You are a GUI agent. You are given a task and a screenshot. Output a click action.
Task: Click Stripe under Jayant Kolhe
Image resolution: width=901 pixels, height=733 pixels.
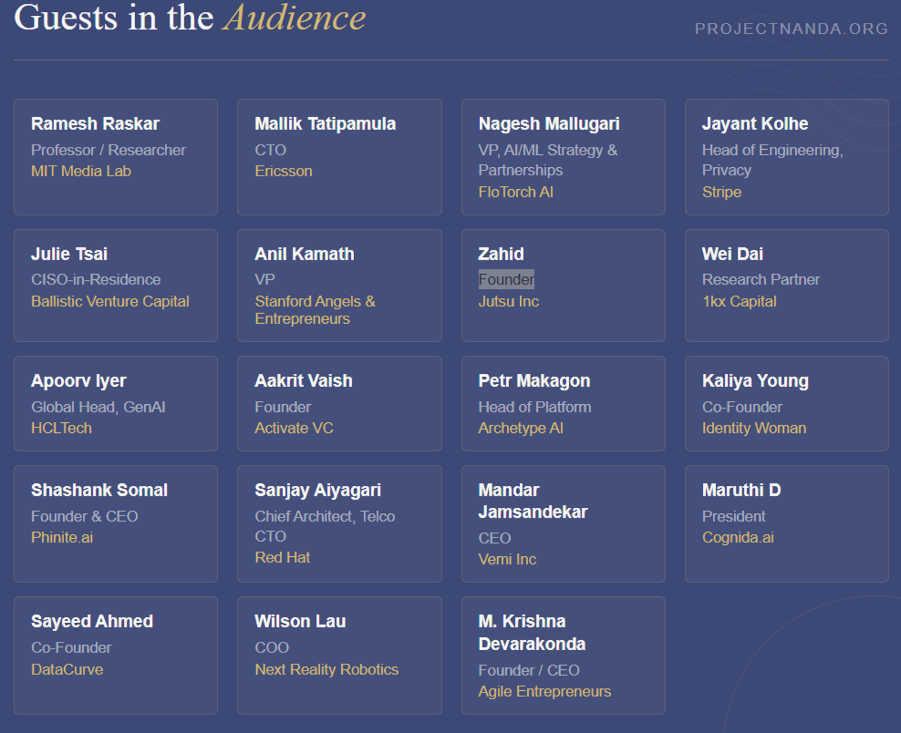click(x=721, y=192)
